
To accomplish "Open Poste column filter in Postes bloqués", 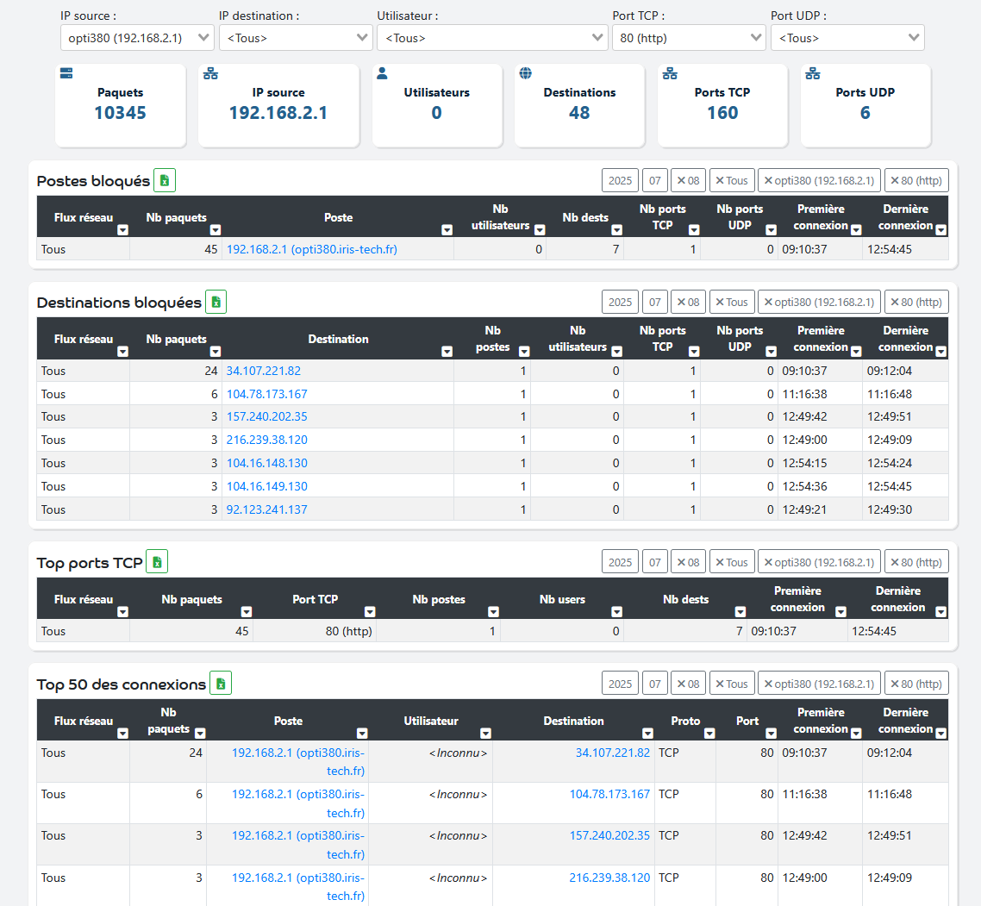I will tap(447, 229).
